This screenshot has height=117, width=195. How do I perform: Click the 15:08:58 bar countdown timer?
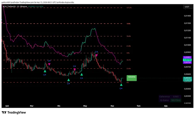coord(188,80)
